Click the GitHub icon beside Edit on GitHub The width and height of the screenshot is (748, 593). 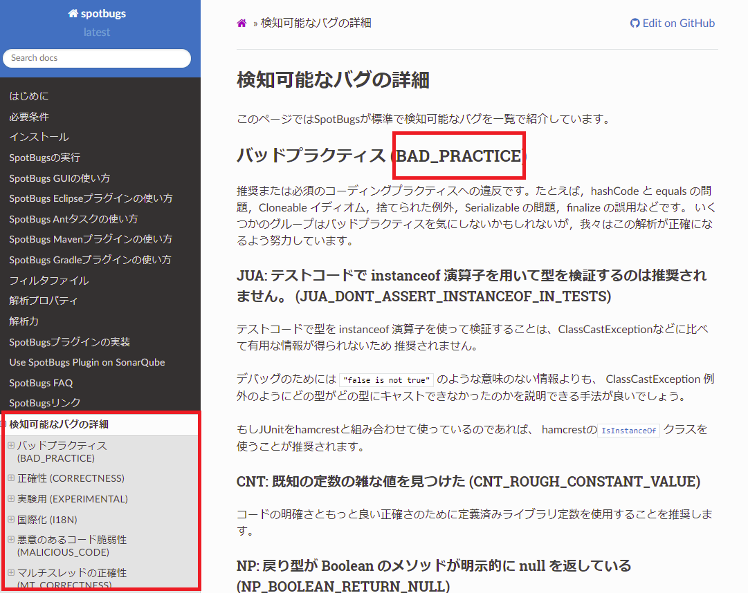[635, 23]
